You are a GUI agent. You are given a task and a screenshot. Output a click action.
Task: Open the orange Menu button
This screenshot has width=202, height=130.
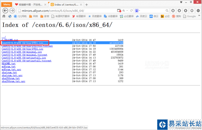7,5
